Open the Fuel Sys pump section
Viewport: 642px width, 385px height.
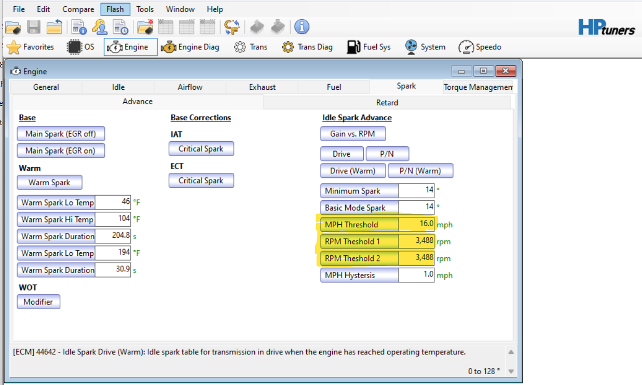coord(369,47)
